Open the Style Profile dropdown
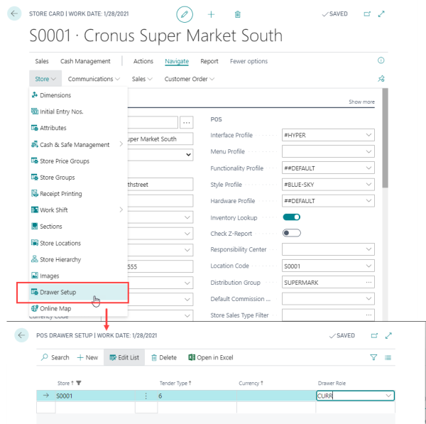This screenshot has height=424, width=426. pos(368,185)
